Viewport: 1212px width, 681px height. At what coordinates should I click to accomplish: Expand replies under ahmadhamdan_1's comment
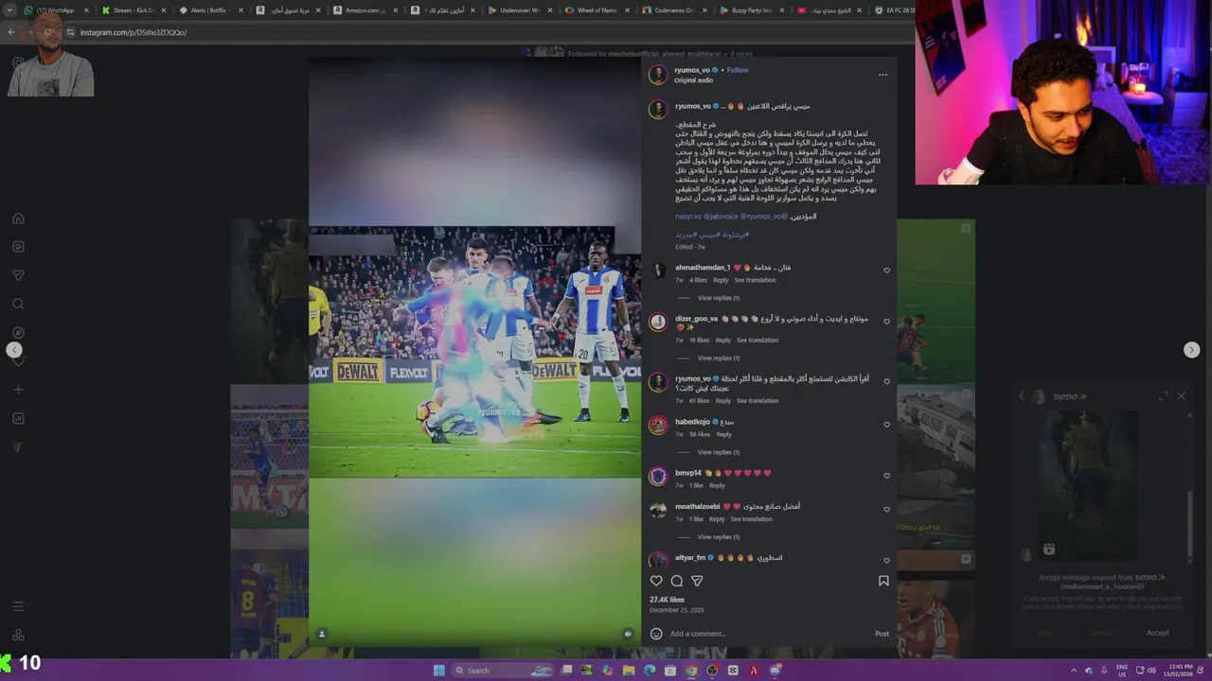point(719,298)
